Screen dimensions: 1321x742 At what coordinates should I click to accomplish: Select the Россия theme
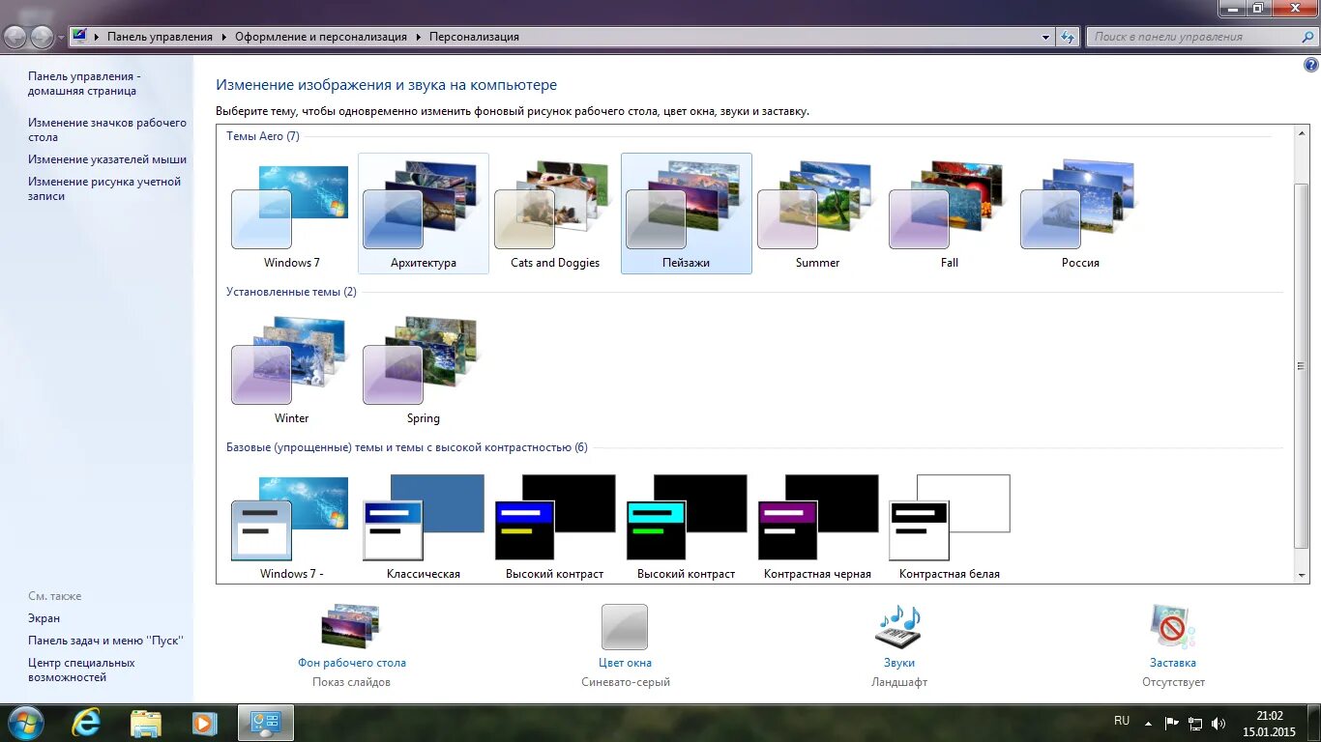[x=1080, y=214]
